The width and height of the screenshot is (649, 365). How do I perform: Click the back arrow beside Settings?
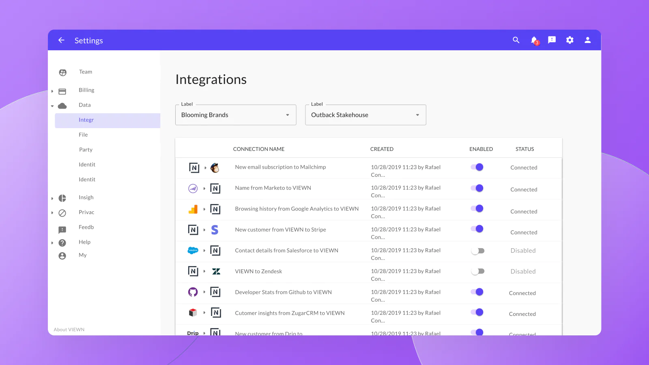pos(61,40)
